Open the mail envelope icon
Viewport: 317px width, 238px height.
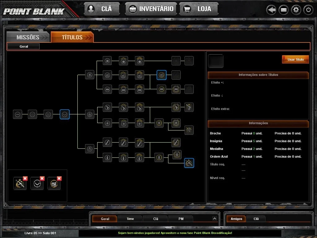284,10
